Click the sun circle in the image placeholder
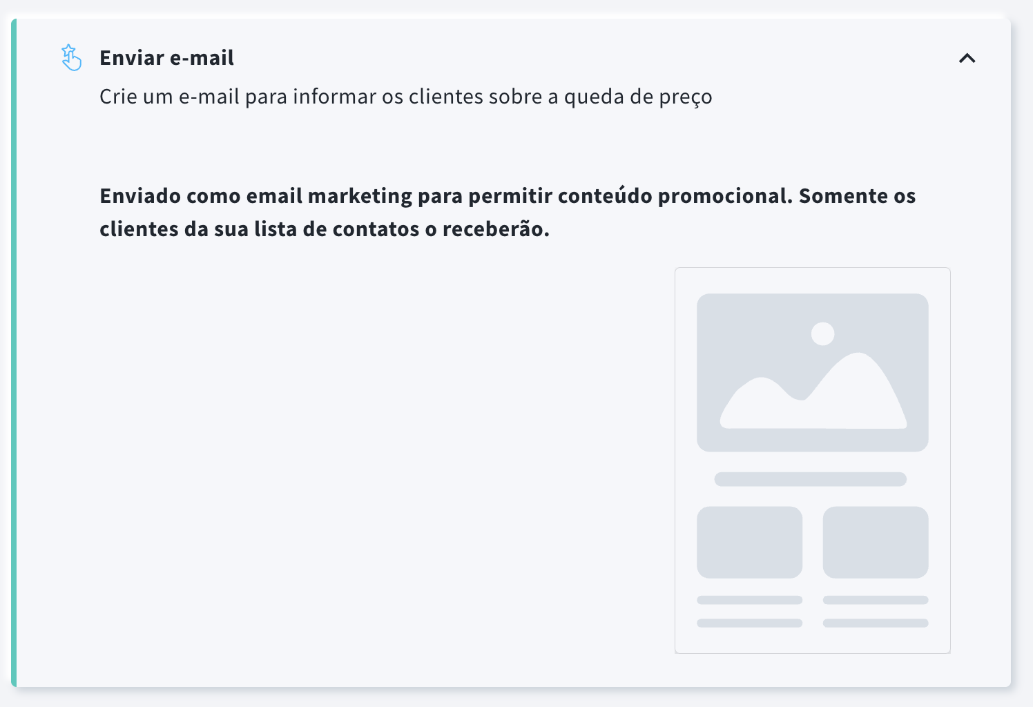Screen dimensions: 1033x707 tap(822, 333)
